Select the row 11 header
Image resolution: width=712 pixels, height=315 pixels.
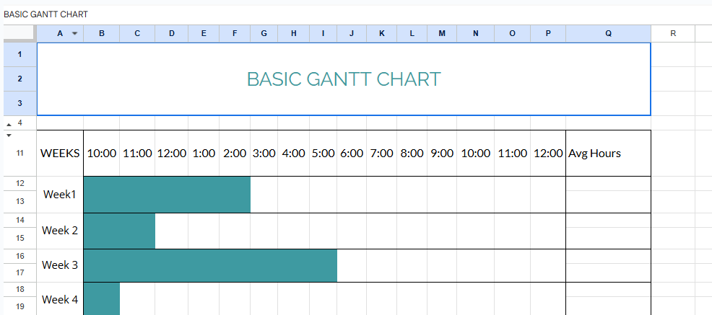click(19, 153)
